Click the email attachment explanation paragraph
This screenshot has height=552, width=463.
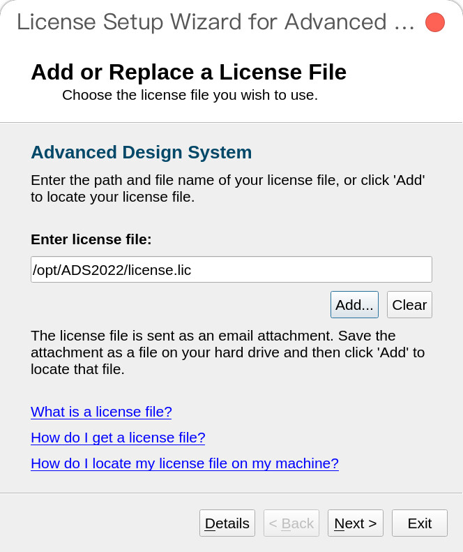tap(227, 352)
